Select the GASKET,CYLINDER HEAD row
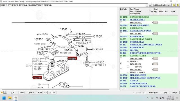Image resolution: width=180 pixels, height=101 pixels. (x=149, y=86)
